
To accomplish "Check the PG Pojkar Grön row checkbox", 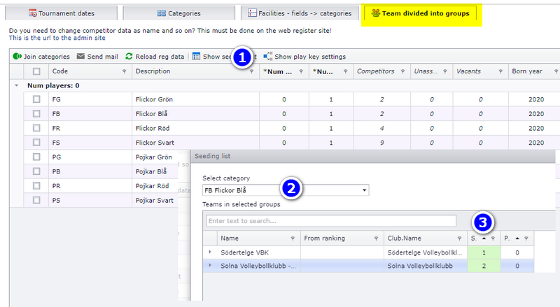I will [x=36, y=157].
